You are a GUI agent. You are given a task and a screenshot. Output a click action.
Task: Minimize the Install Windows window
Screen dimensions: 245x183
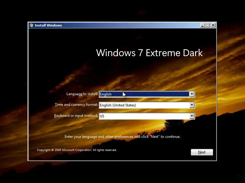pyautogui.click(x=202, y=25)
